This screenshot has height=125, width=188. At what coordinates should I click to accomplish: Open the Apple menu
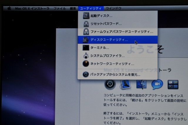click(x=9, y=9)
